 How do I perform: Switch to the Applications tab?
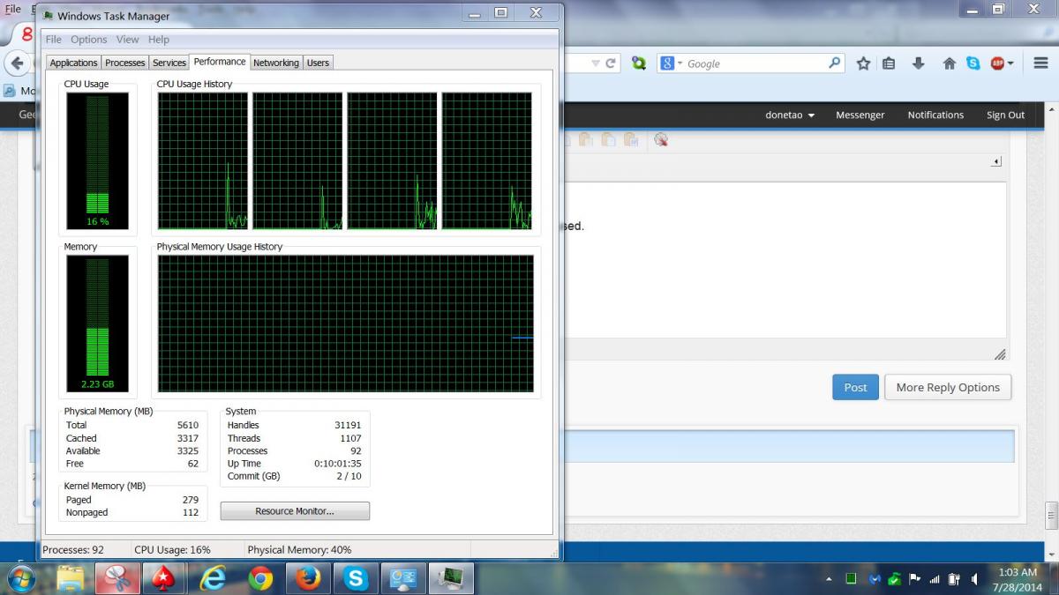pos(73,63)
